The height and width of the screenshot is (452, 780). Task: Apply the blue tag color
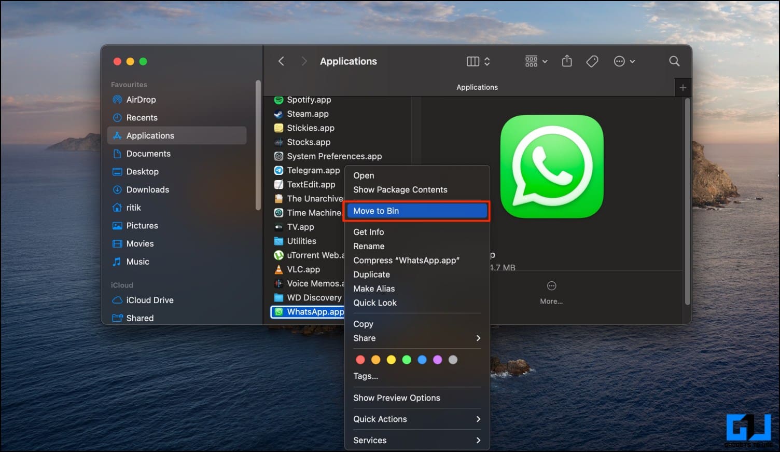[x=422, y=360]
